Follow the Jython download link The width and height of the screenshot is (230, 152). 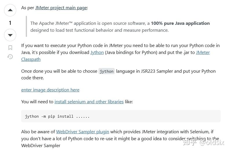pos(97,52)
